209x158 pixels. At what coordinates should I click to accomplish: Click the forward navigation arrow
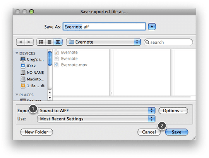click(x=29, y=42)
